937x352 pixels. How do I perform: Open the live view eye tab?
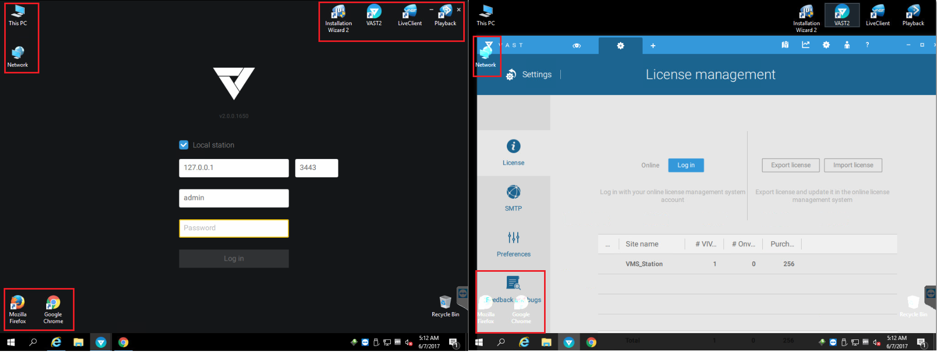(x=577, y=46)
